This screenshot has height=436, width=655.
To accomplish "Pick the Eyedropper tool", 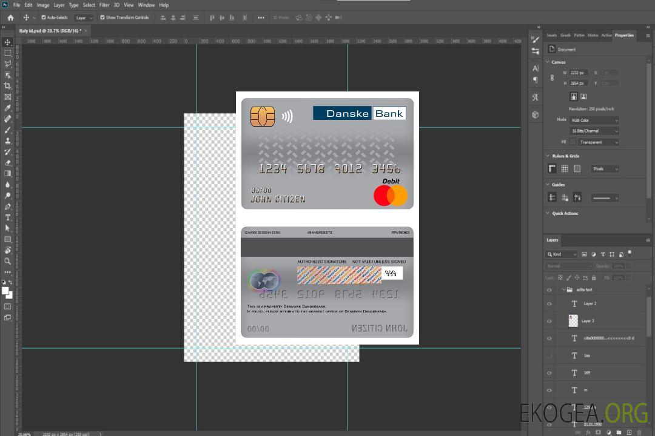I will (7, 108).
